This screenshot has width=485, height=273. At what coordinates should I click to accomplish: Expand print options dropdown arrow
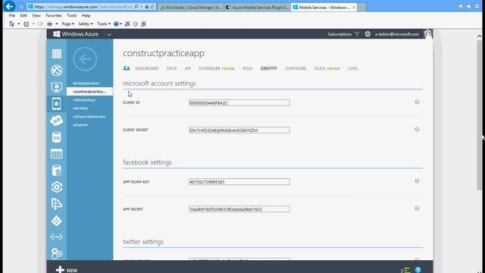pyautogui.click(x=56, y=24)
